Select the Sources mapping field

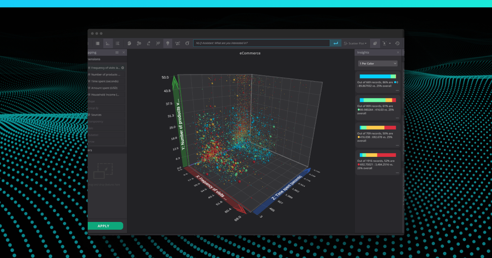pos(106,115)
